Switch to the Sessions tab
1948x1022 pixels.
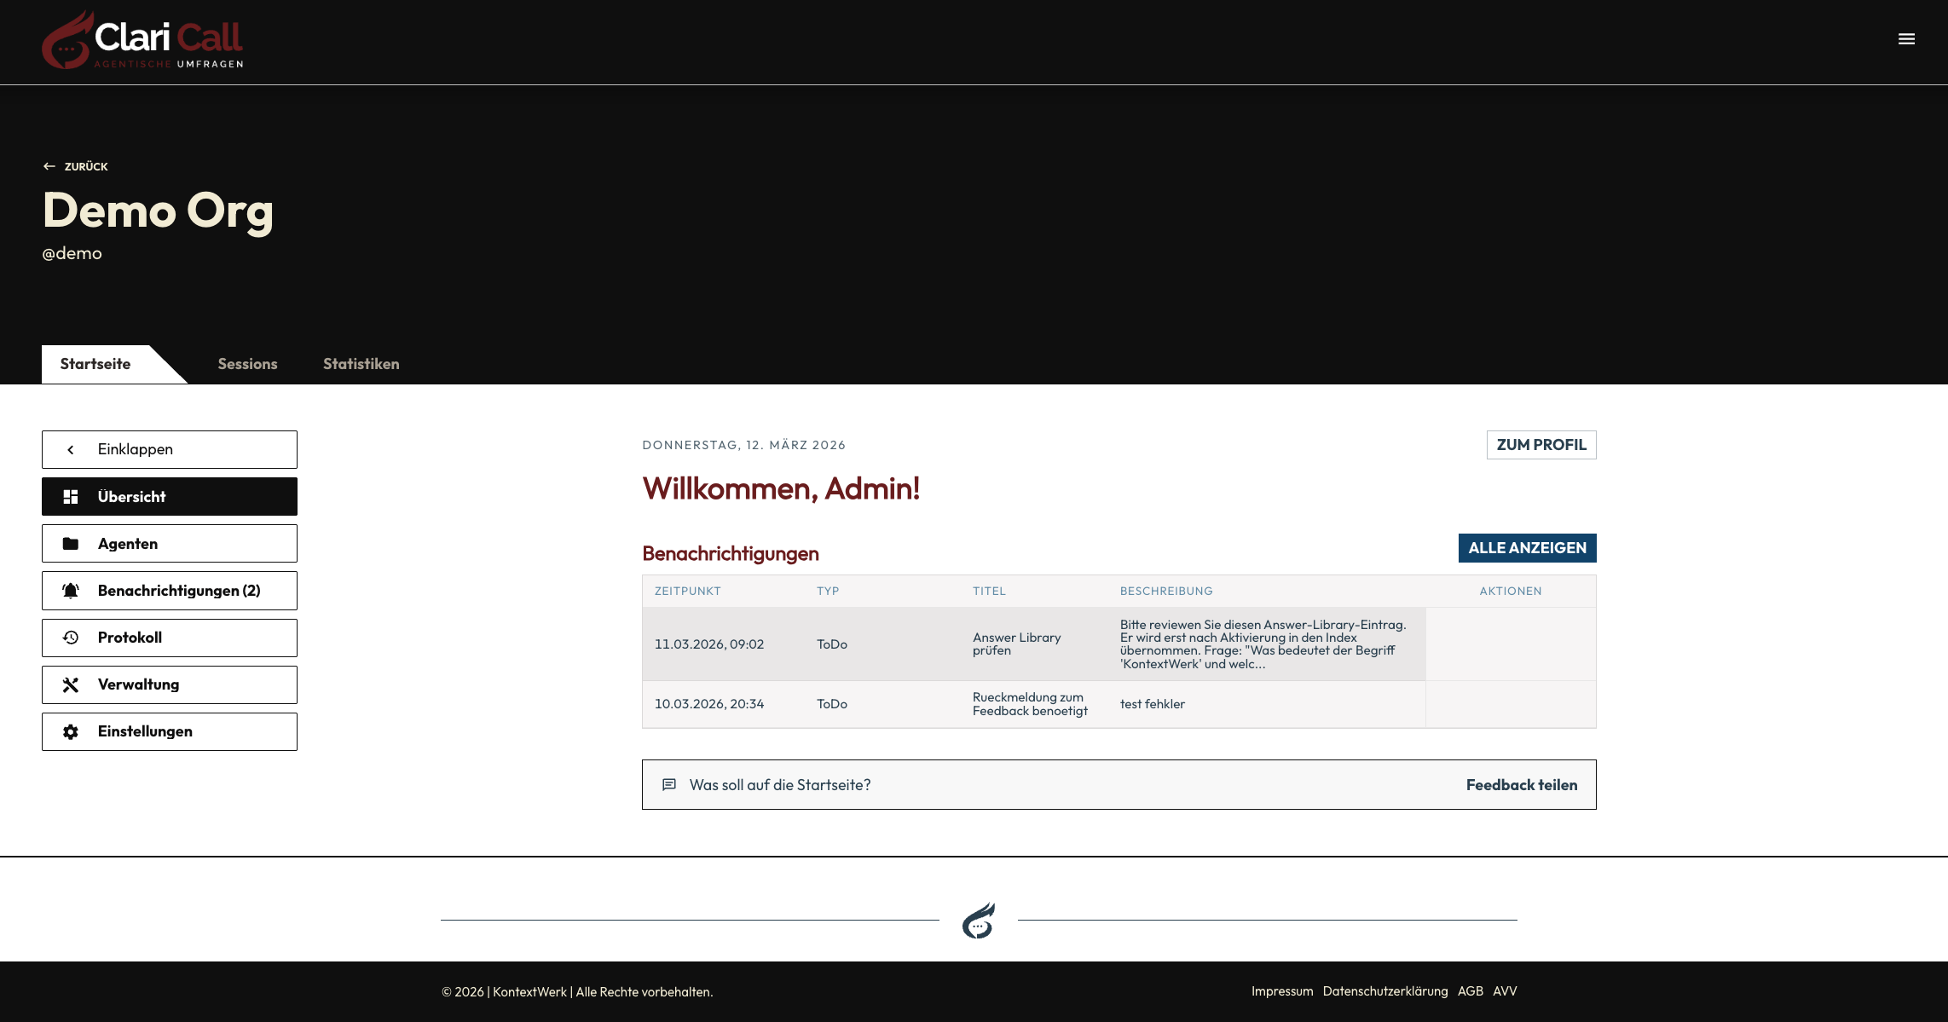click(247, 363)
